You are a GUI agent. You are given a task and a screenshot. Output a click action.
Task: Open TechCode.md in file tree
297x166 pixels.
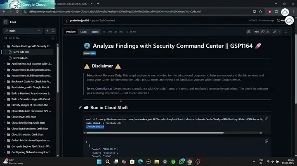click(21, 52)
